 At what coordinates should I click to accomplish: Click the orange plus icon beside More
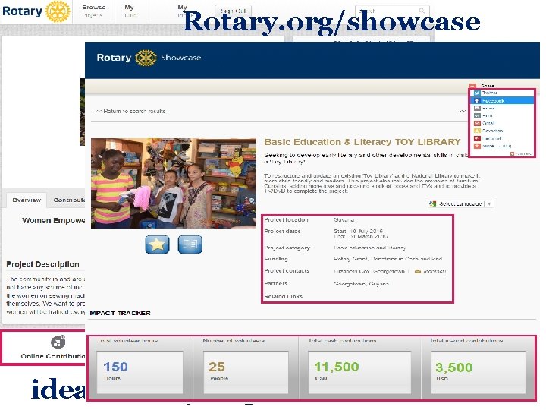477,146
